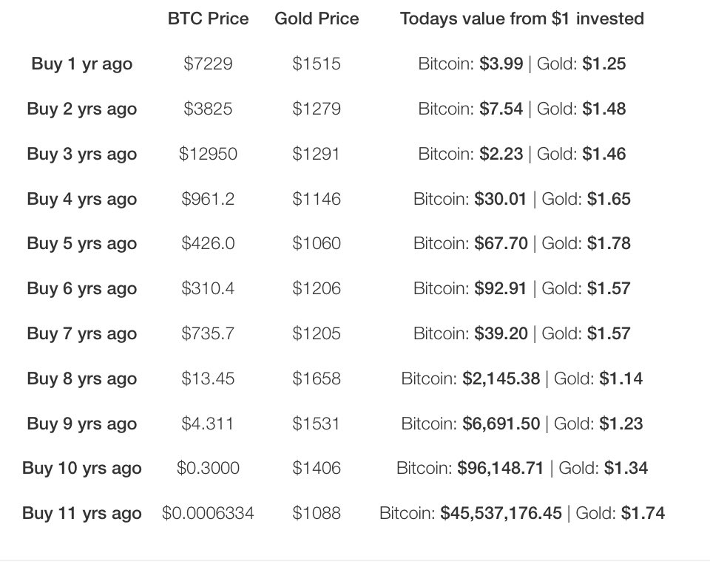Click the $7229 BTC price cell
The width and height of the screenshot is (710, 564).
click(208, 64)
